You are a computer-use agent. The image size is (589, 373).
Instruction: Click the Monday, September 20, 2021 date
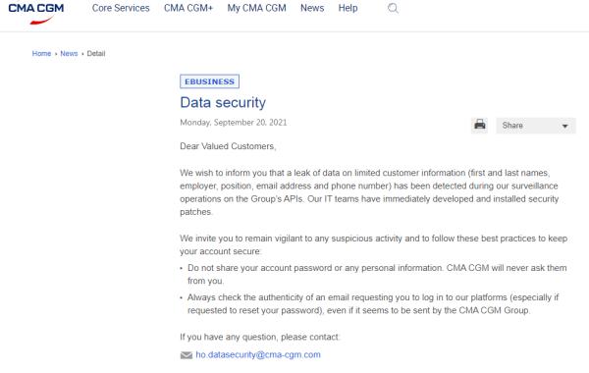234,123
